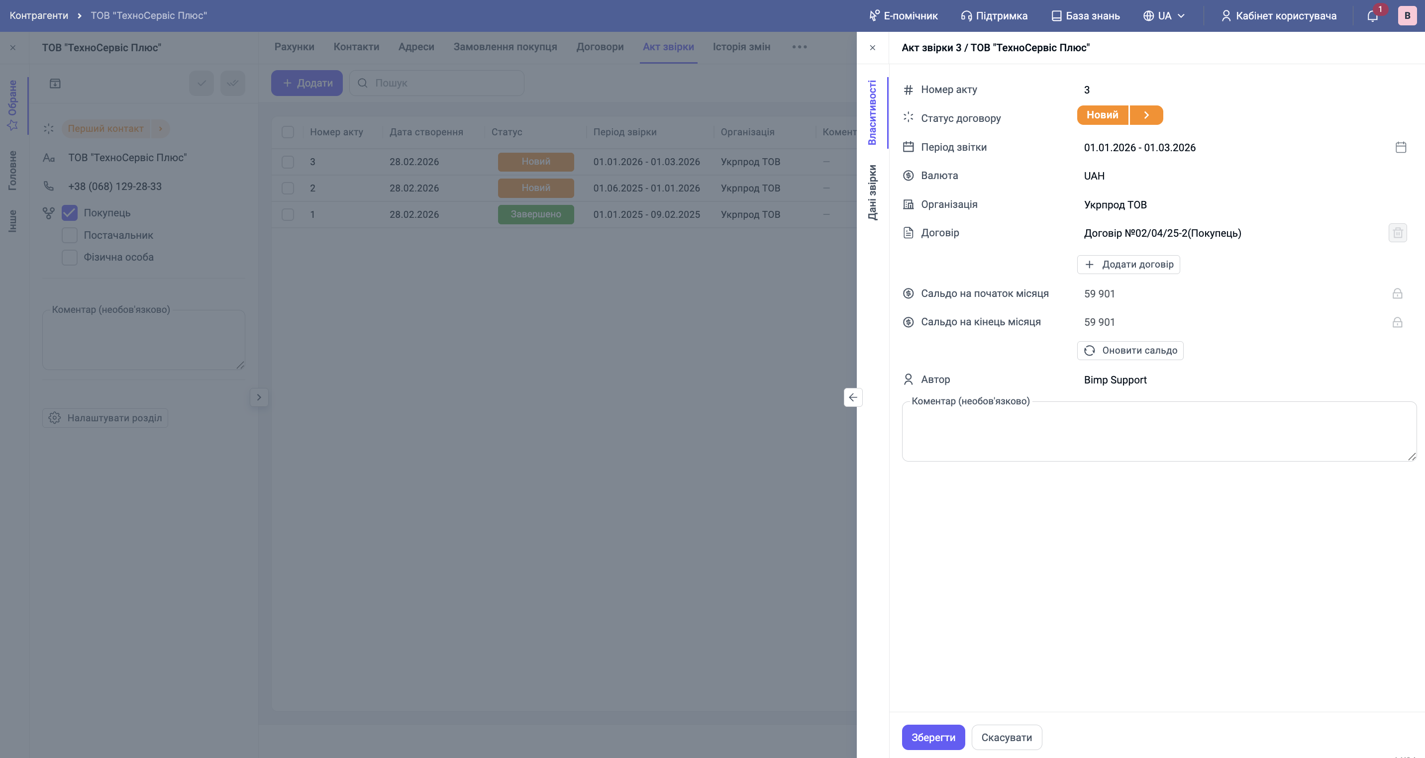Click the user avatar B

pyautogui.click(x=1407, y=16)
